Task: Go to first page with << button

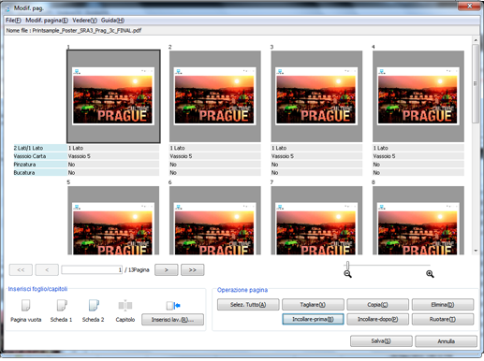Action: [21, 269]
